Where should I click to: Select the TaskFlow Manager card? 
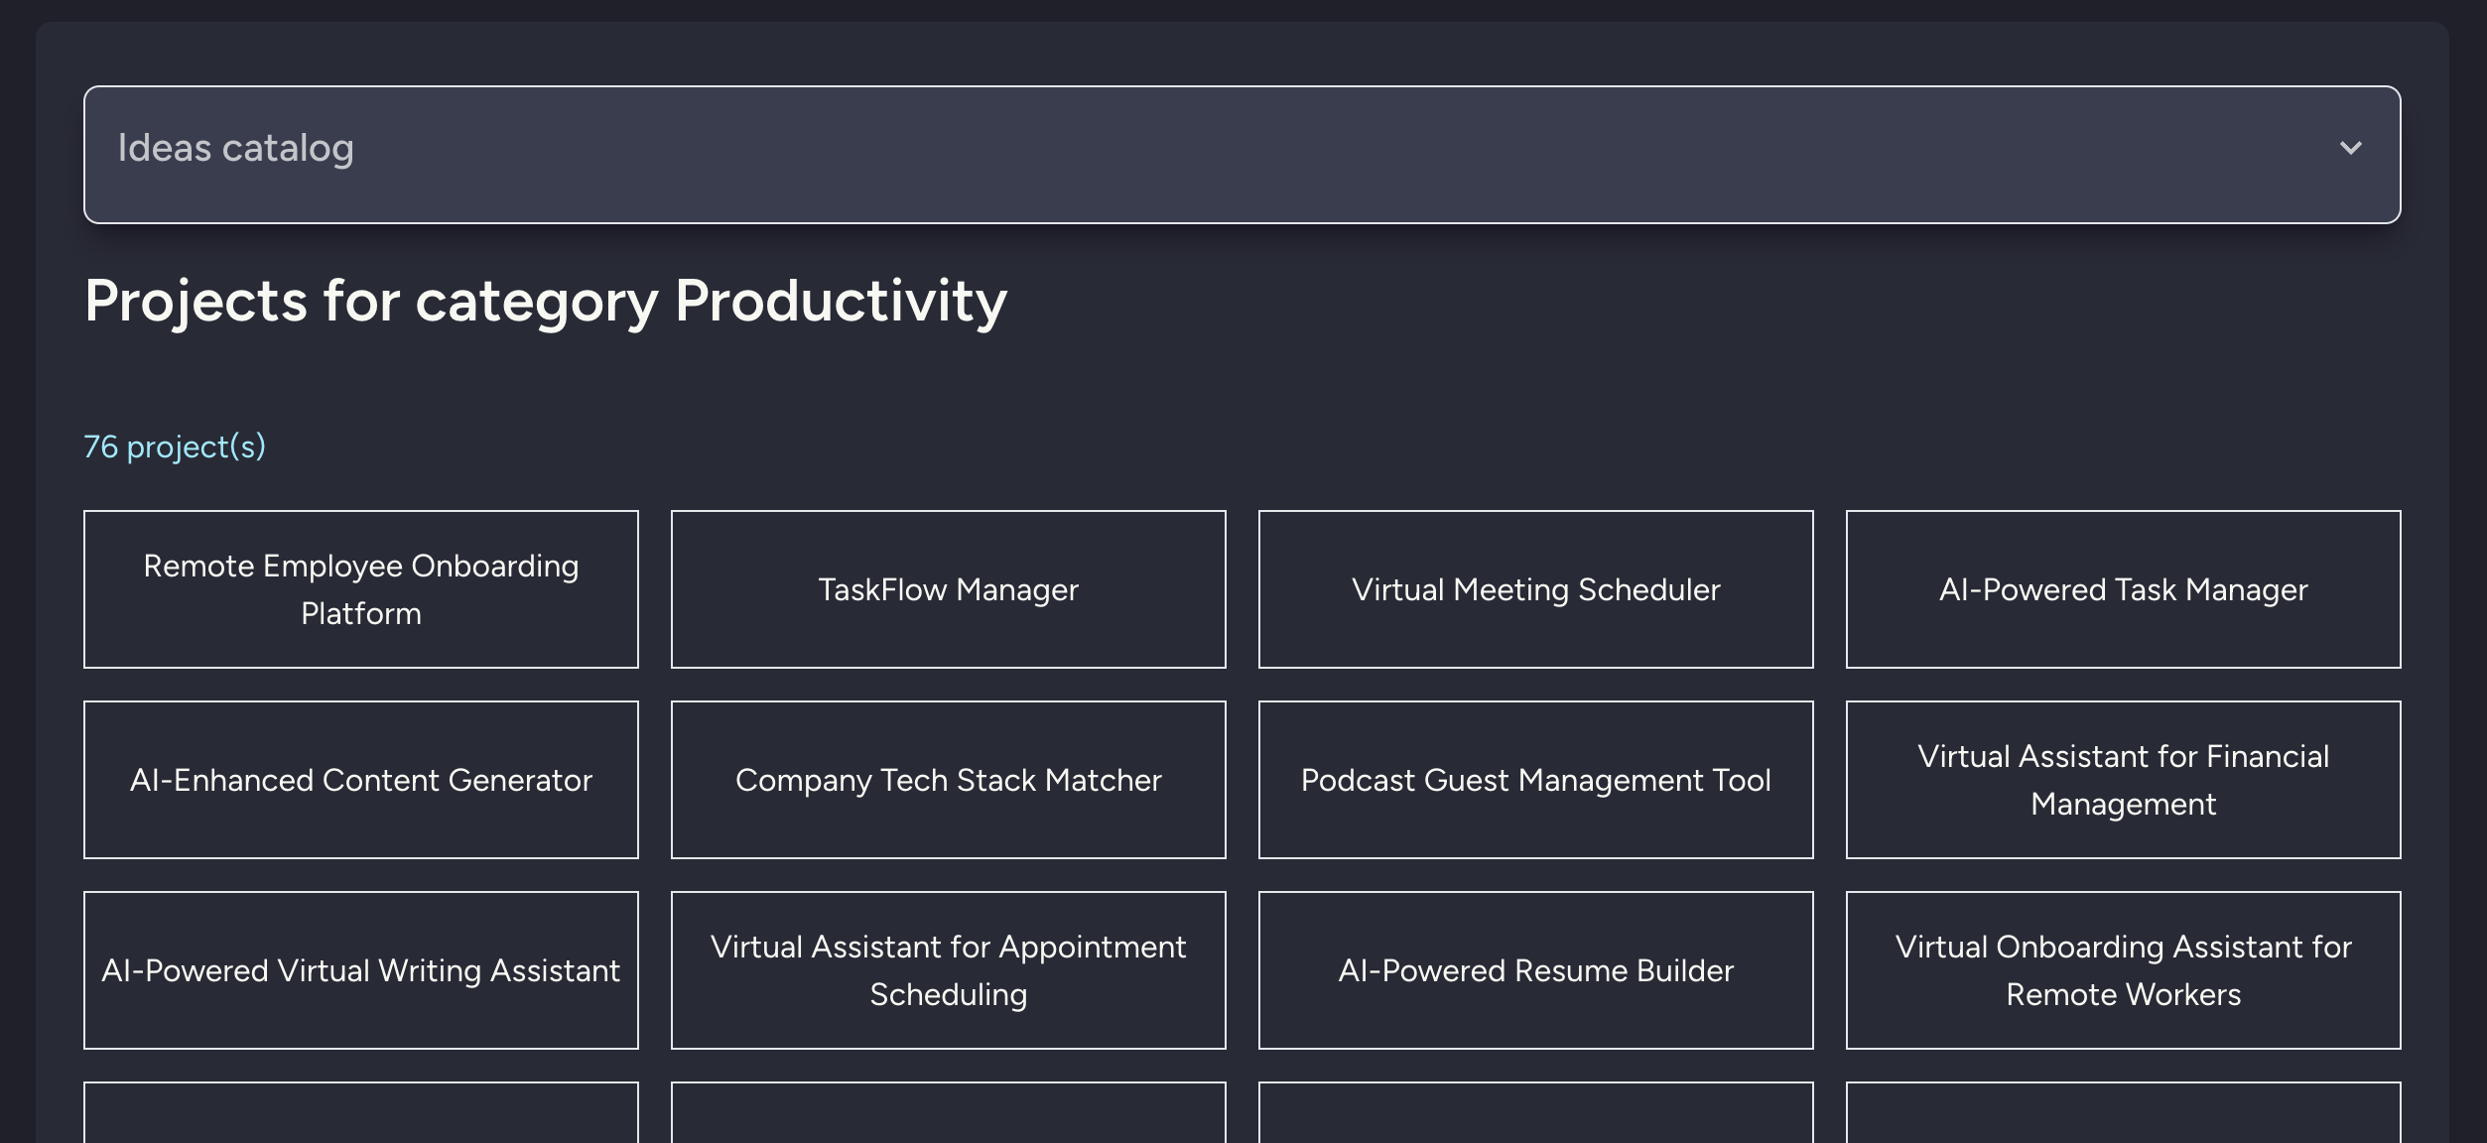click(948, 589)
